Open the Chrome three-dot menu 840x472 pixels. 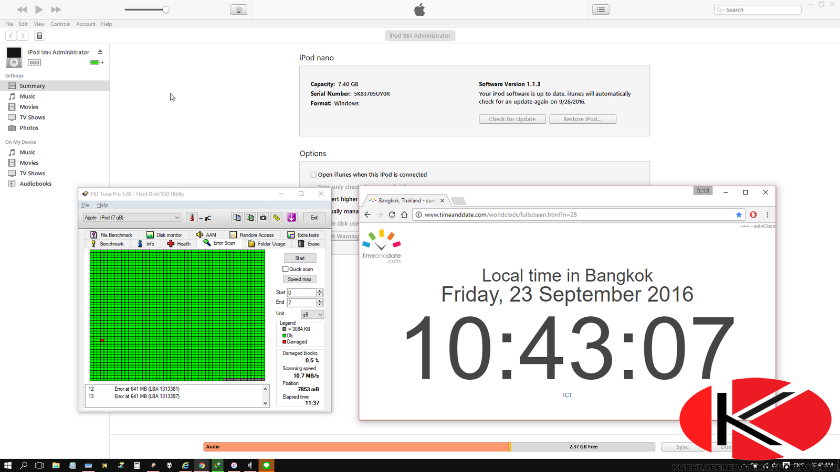pyautogui.click(x=768, y=214)
